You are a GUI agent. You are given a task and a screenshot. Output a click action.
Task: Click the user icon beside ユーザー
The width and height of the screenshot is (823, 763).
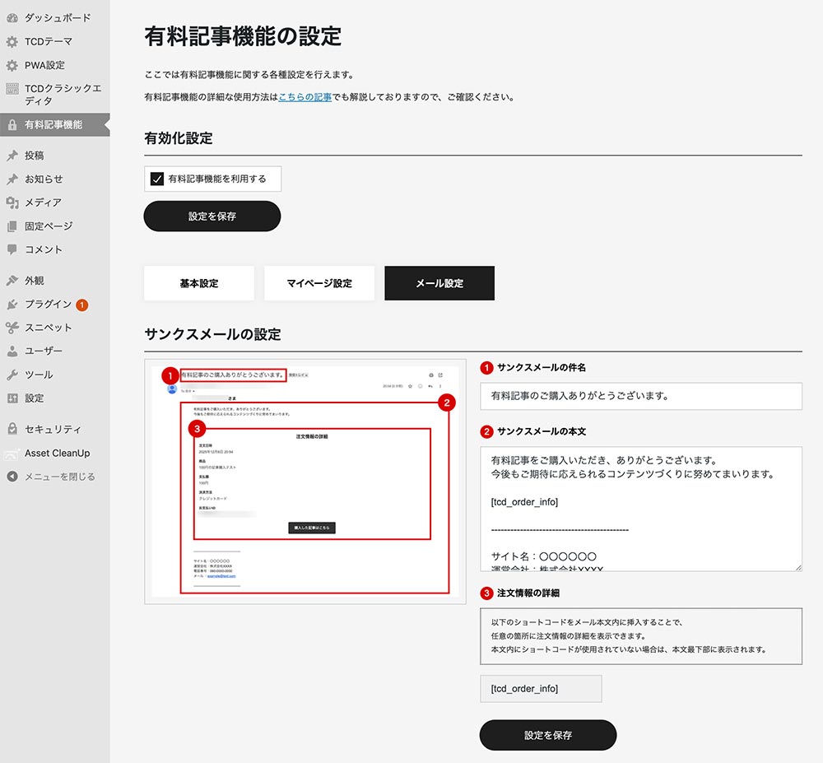(12, 351)
